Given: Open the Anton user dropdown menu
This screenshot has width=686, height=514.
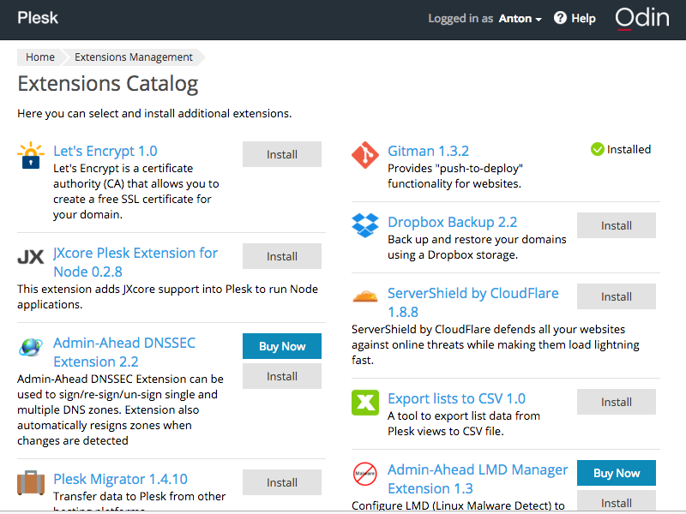Looking at the screenshot, I should click(x=521, y=18).
